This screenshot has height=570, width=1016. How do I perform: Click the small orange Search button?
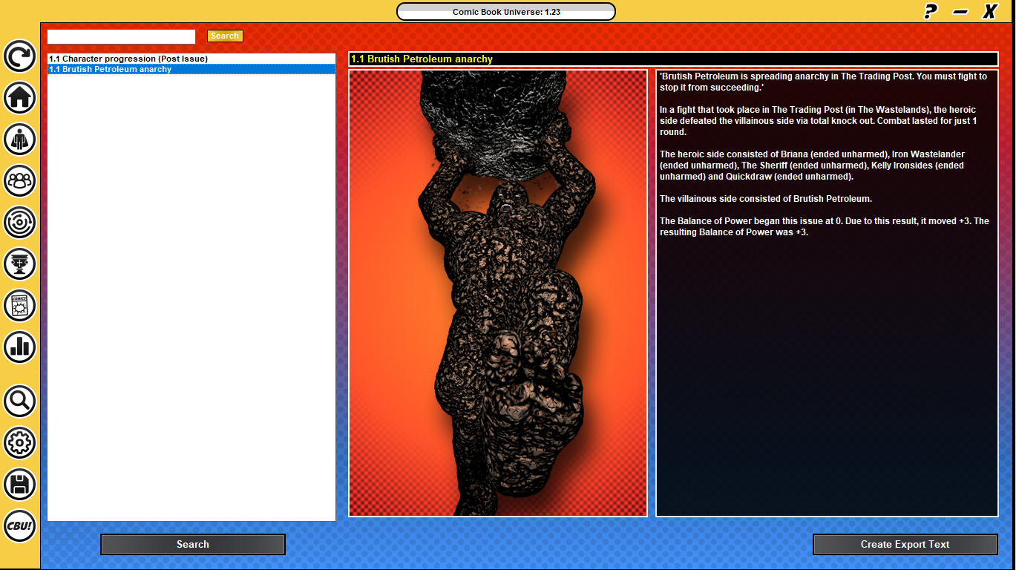tap(225, 36)
